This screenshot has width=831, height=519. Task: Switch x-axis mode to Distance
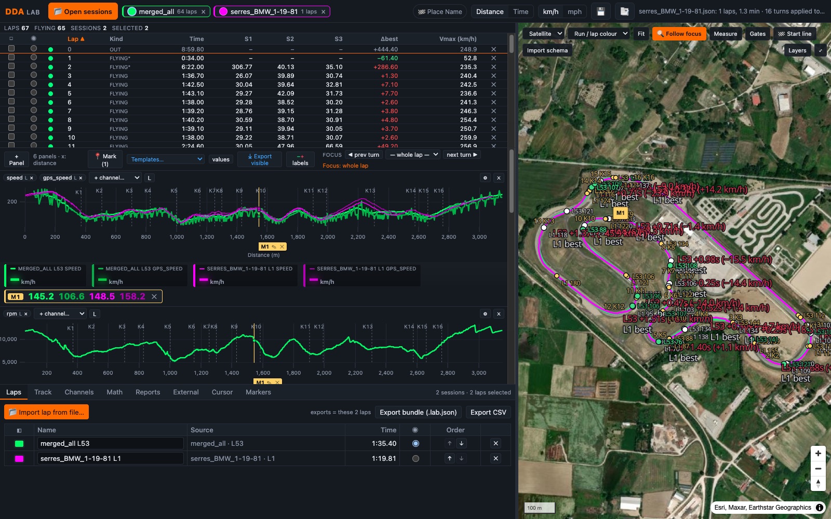[x=490, y=11]
